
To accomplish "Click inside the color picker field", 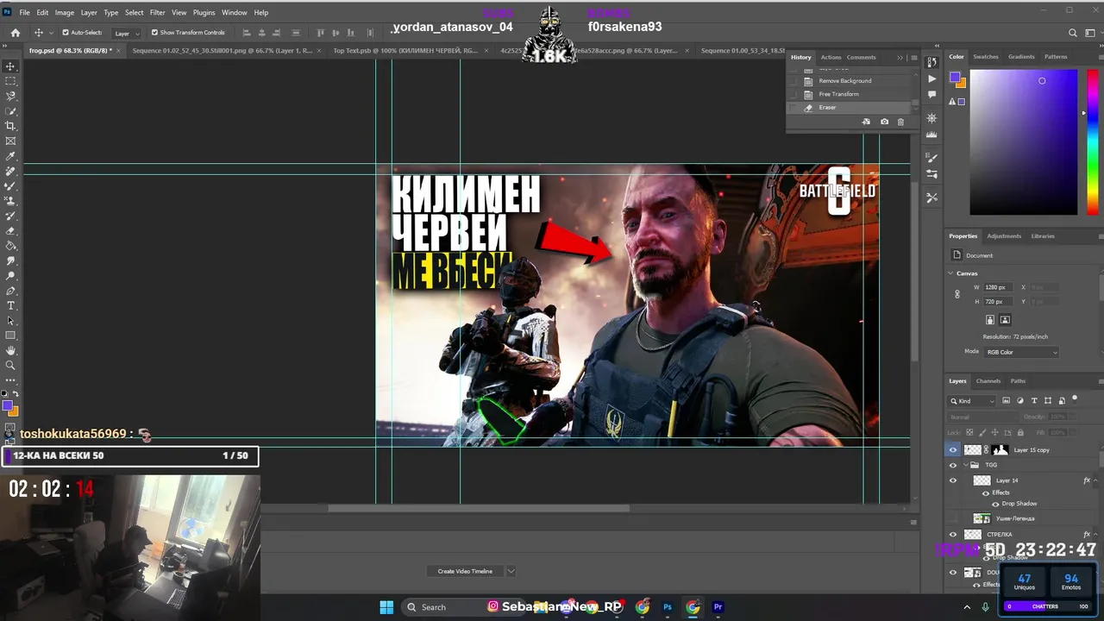I will pyautogui.click(x=1023, y=142).
